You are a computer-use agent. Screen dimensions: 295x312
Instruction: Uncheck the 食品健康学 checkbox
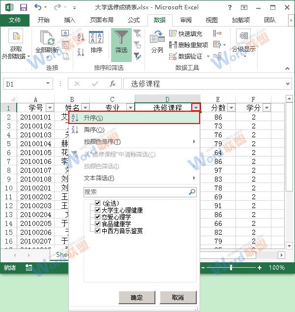[98, 223]
